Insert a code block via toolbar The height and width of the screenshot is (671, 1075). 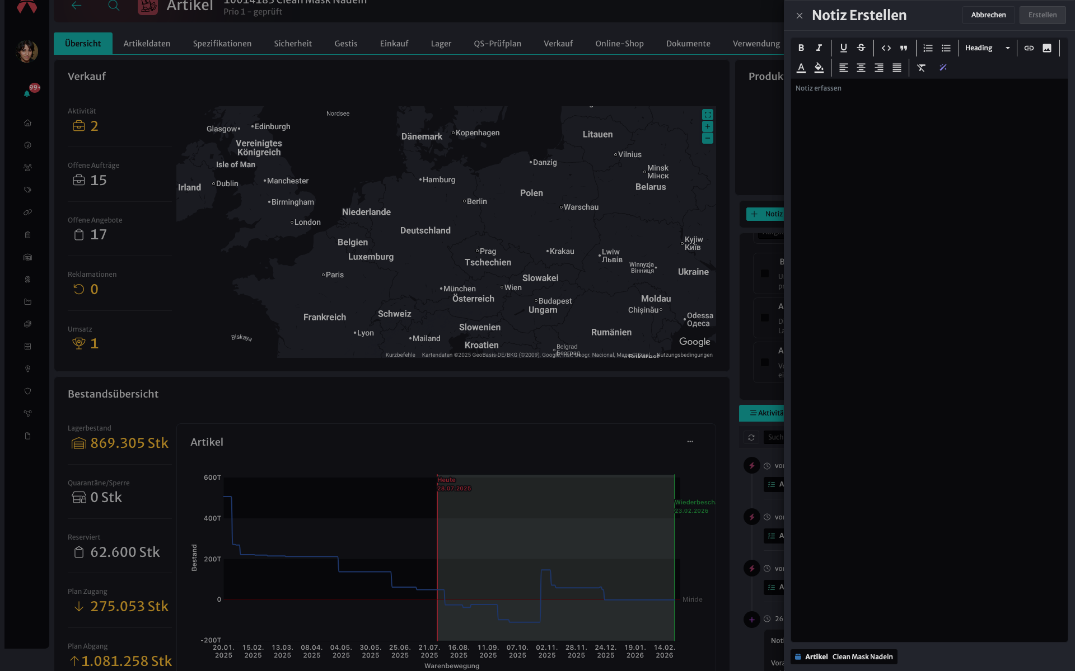click(886, 48)
